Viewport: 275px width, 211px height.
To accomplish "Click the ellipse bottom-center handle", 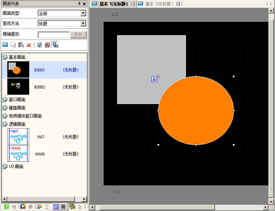I will pyautogui.click(x=196, y=145).
